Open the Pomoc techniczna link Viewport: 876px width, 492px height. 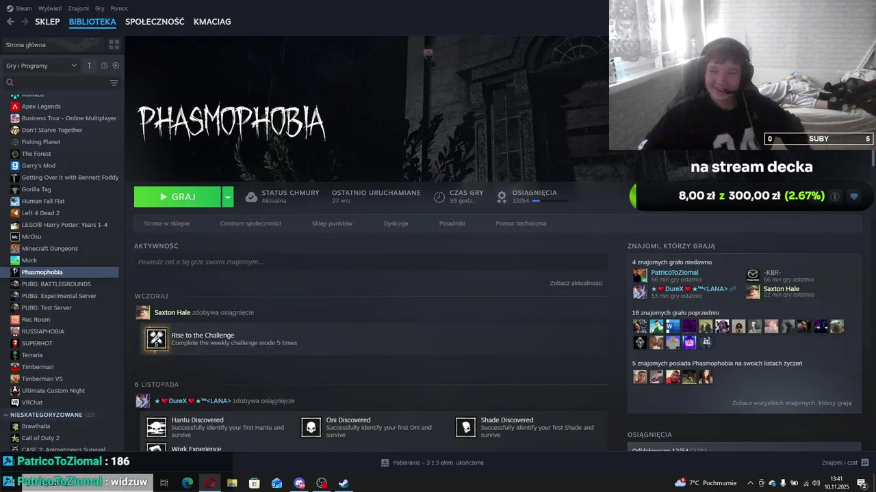[x=521, y=223]
